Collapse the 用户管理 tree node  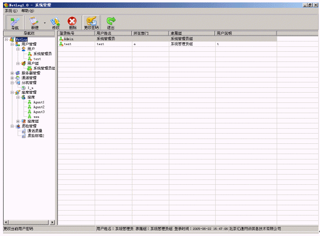pos(12,44)
